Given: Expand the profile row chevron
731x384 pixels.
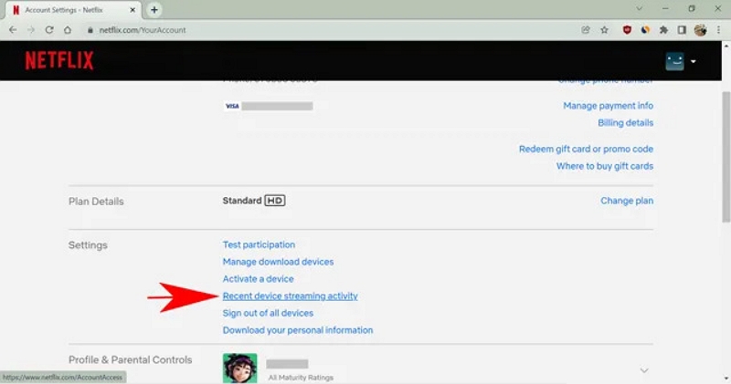Looking at the screenshot, I should 644,370.
